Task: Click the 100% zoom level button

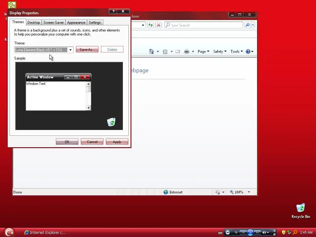Action: pyautogui.click(x=237, y=192)
